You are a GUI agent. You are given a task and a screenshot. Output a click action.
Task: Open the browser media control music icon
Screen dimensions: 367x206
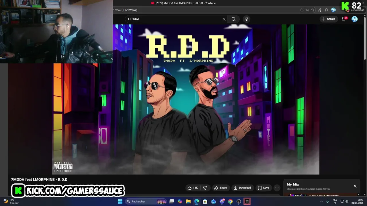(320, 10)
